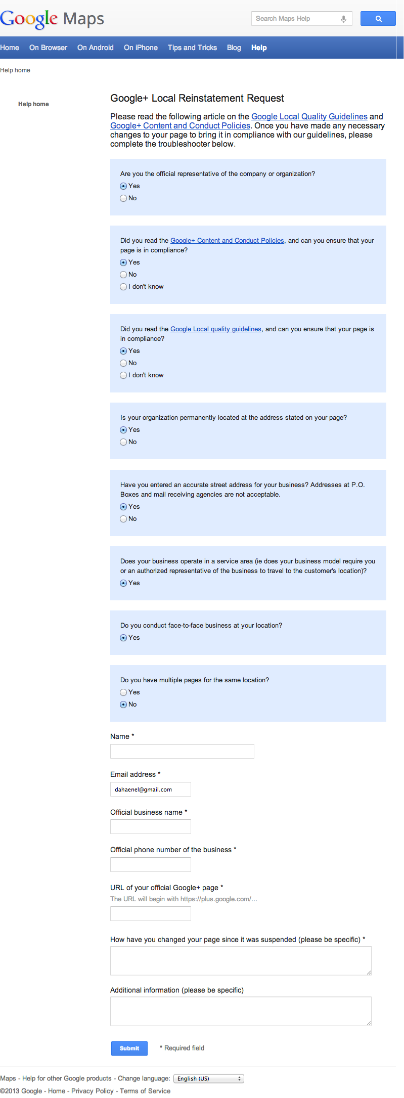
Task: Click the official phone number field
Action: (x=151, y=864)
